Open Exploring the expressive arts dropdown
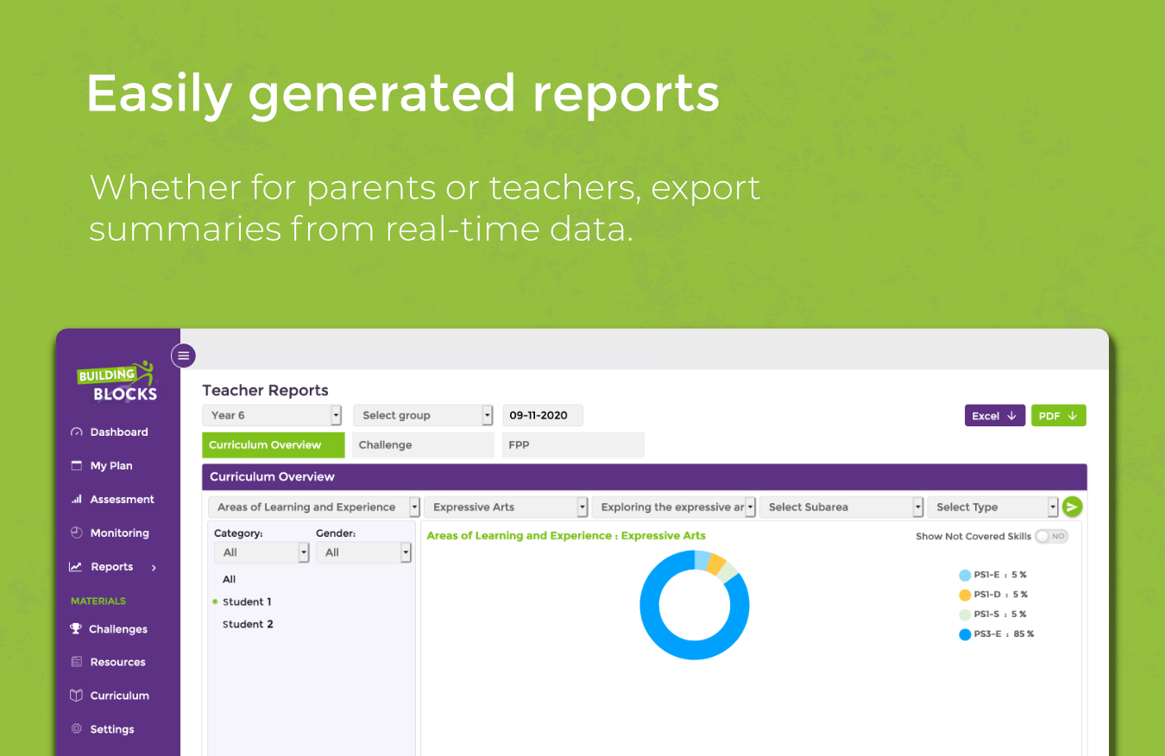The image size is (1165, 756). [x=674, y=507]
